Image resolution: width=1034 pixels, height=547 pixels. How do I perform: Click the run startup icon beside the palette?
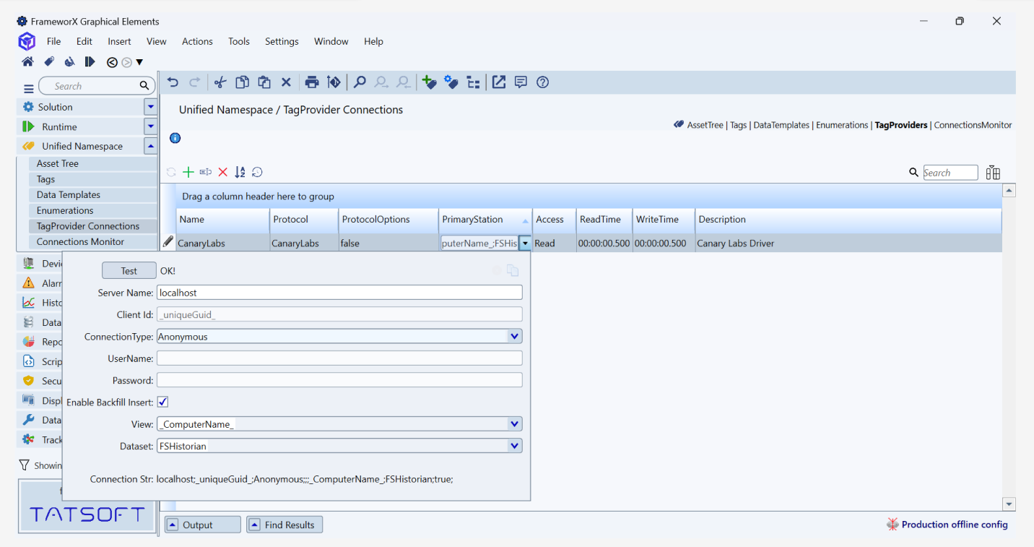(x=90, y=62)
